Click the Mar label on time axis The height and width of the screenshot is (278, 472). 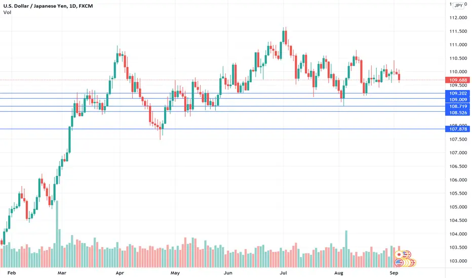(x=62, y=273)
